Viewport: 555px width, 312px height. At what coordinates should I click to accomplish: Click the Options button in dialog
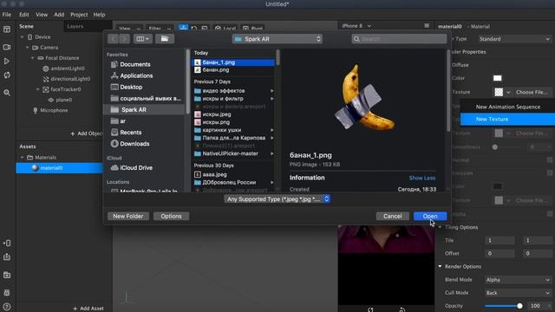coord(171,216)
